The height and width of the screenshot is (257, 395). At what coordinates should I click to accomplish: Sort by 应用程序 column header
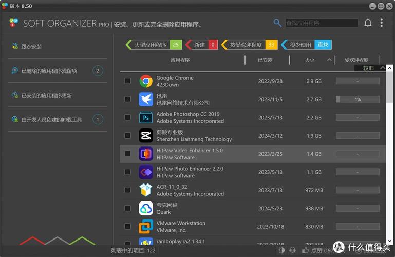point(180,60)
